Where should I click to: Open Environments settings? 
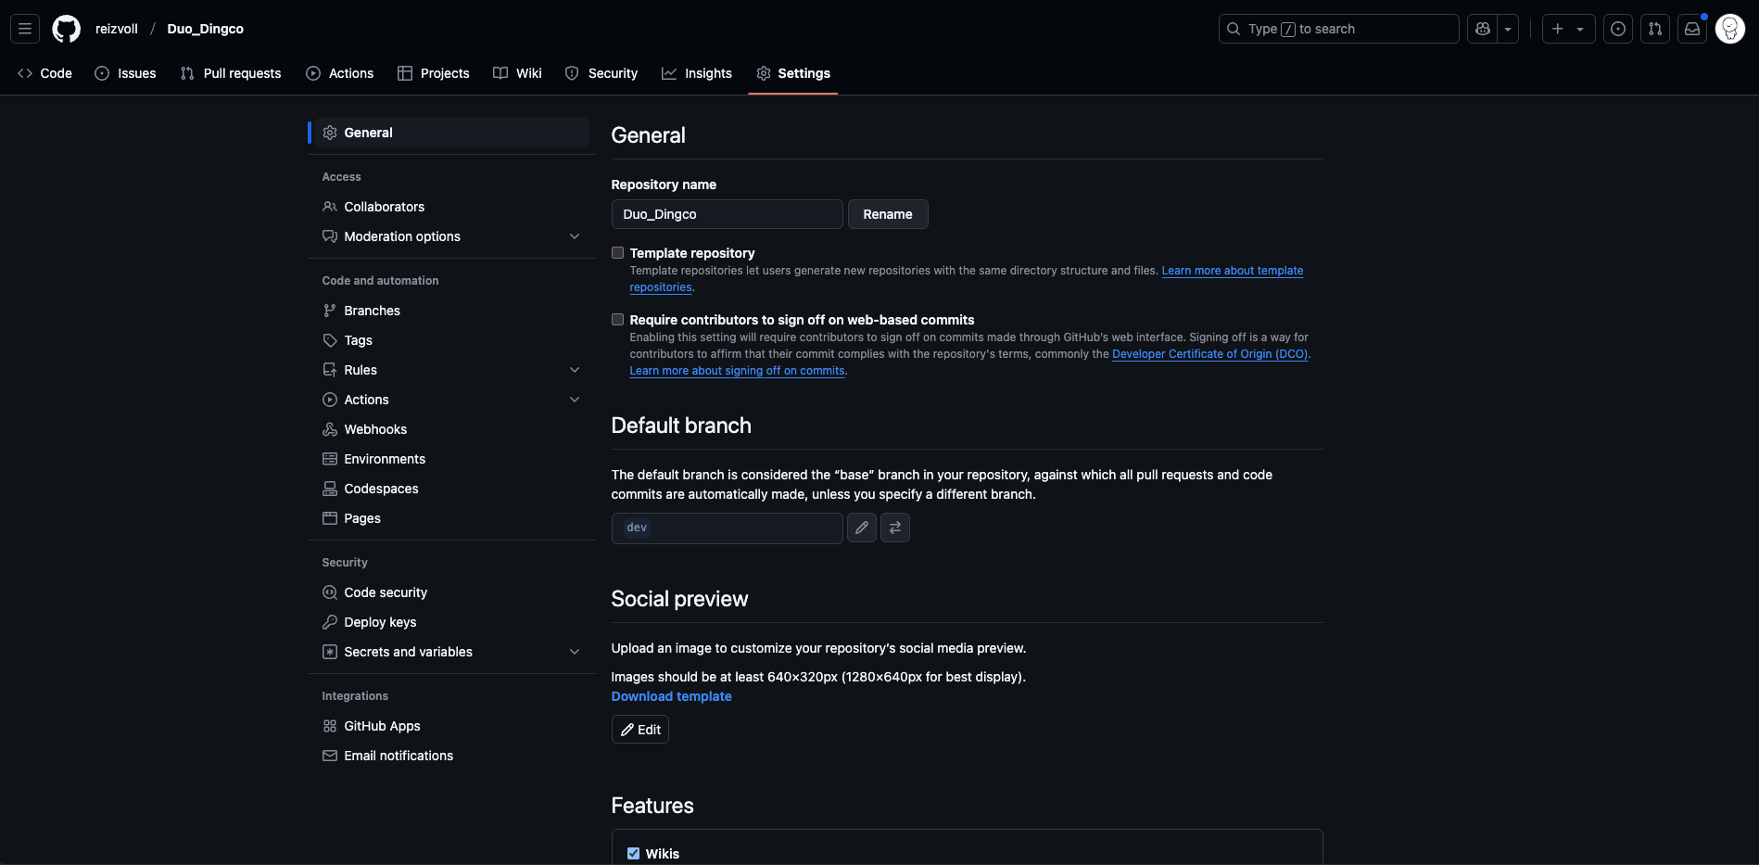(x=452, y=459)
